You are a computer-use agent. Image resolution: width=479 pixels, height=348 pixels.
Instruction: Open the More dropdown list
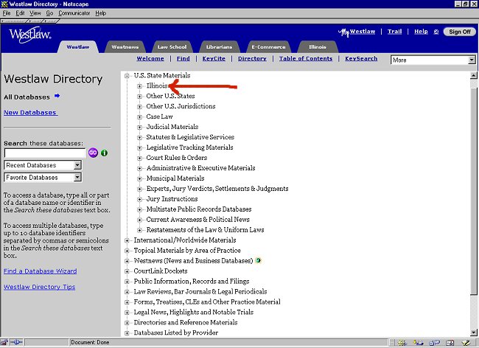coord(433,60)
